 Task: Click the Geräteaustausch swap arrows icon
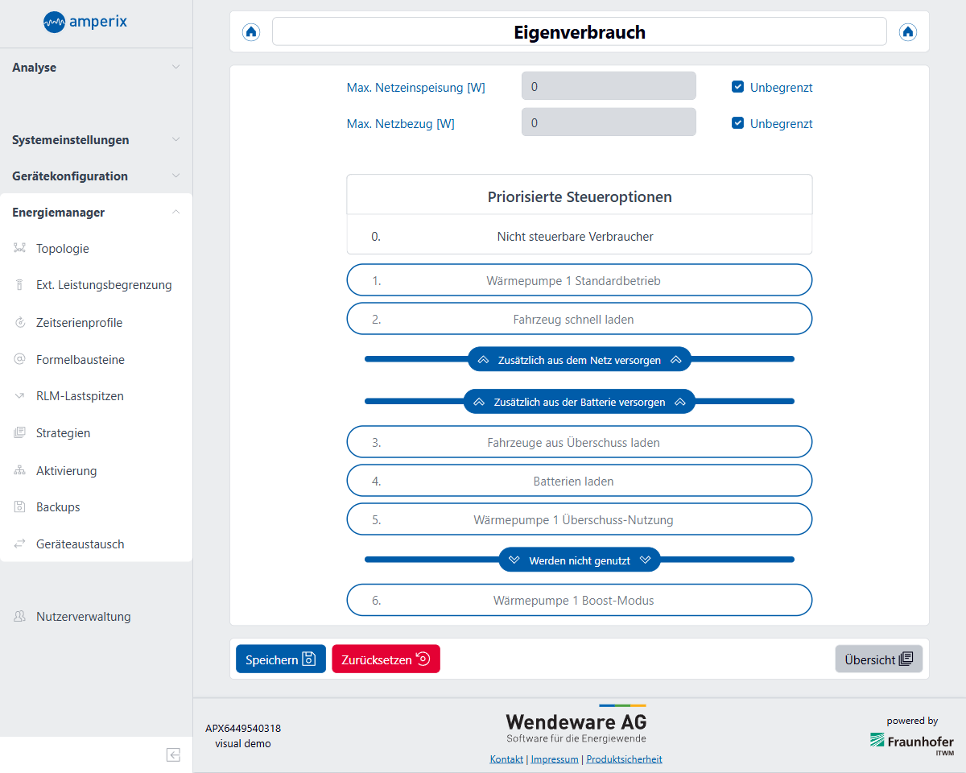click(x=20, y=544)
